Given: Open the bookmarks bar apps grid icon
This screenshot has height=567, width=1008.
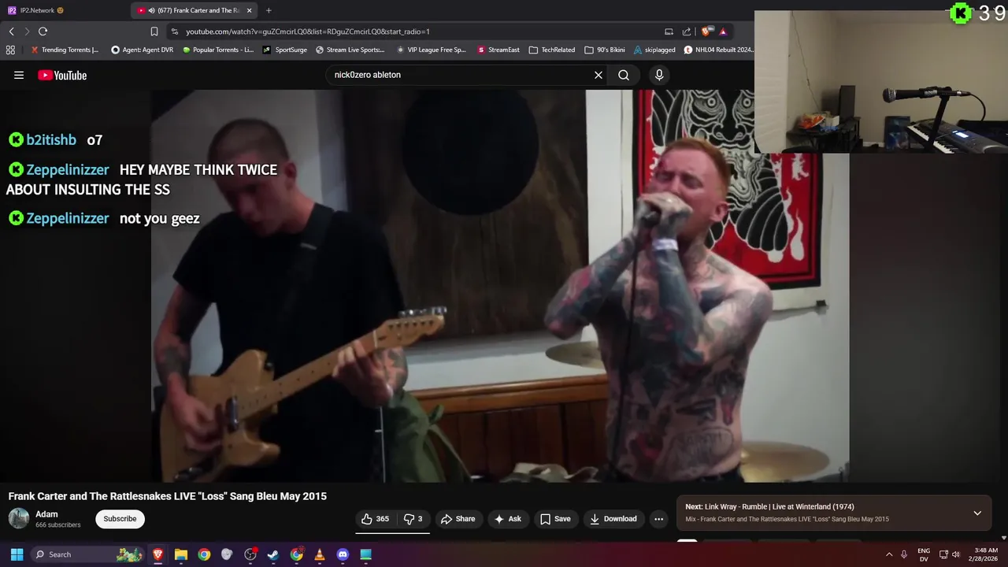Looking at the screenshot, I should coord(10,50).
